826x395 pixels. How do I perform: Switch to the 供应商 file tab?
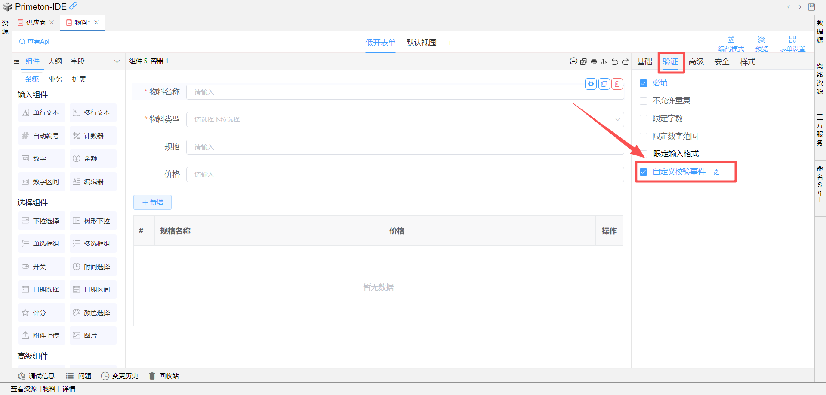coord(36,23)
